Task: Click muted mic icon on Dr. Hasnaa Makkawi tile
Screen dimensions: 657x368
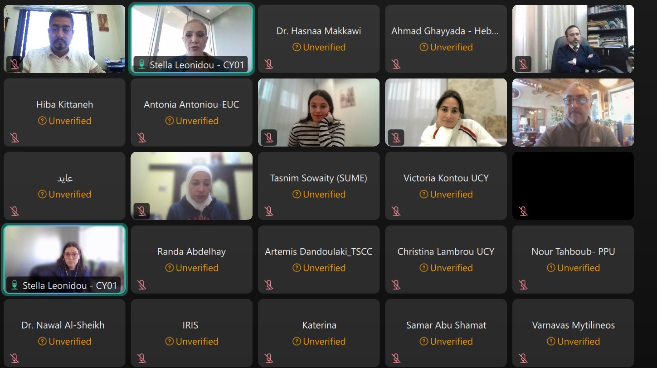Action: pos(269,64)
